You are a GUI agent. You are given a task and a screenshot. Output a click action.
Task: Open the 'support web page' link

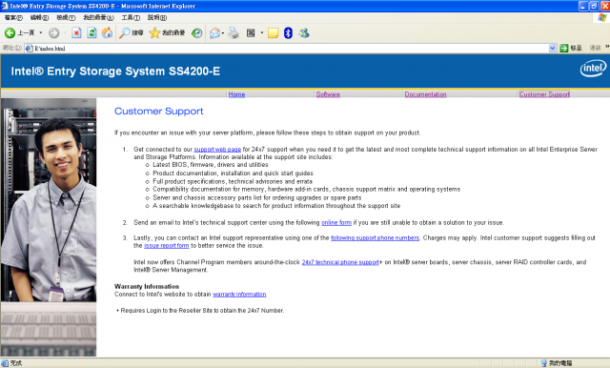point(217,150)
